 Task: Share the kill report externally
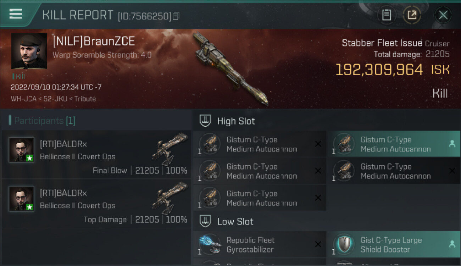tap(412, 15)
